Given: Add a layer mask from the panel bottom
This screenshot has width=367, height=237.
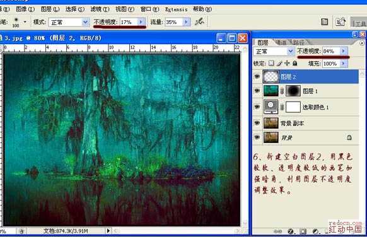Looking at the screenshot, I should (303, 231).
